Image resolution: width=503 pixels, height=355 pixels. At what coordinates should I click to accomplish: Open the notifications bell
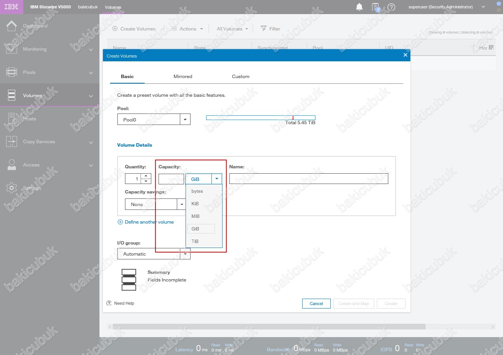click(359, 7)
